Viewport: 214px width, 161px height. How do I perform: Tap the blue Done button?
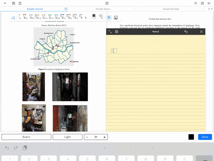(x=205, y=137)
